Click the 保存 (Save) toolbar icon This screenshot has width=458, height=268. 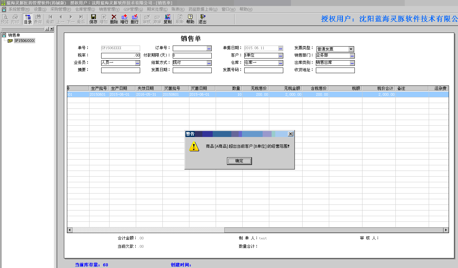click(x=93, y=19)
